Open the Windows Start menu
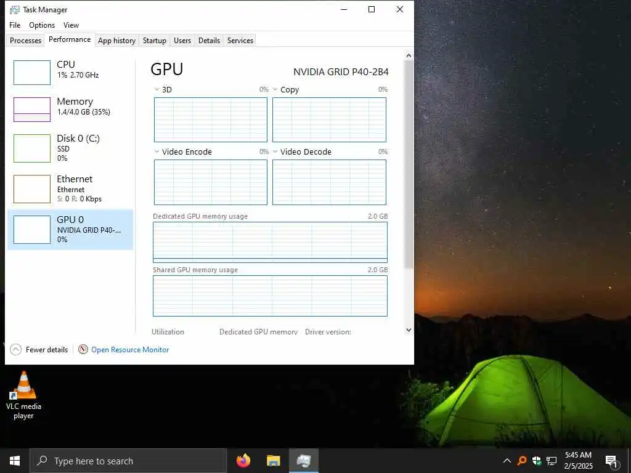Image resolution: width=631 pixels, height=473 pixels. [x=15, y=461]
